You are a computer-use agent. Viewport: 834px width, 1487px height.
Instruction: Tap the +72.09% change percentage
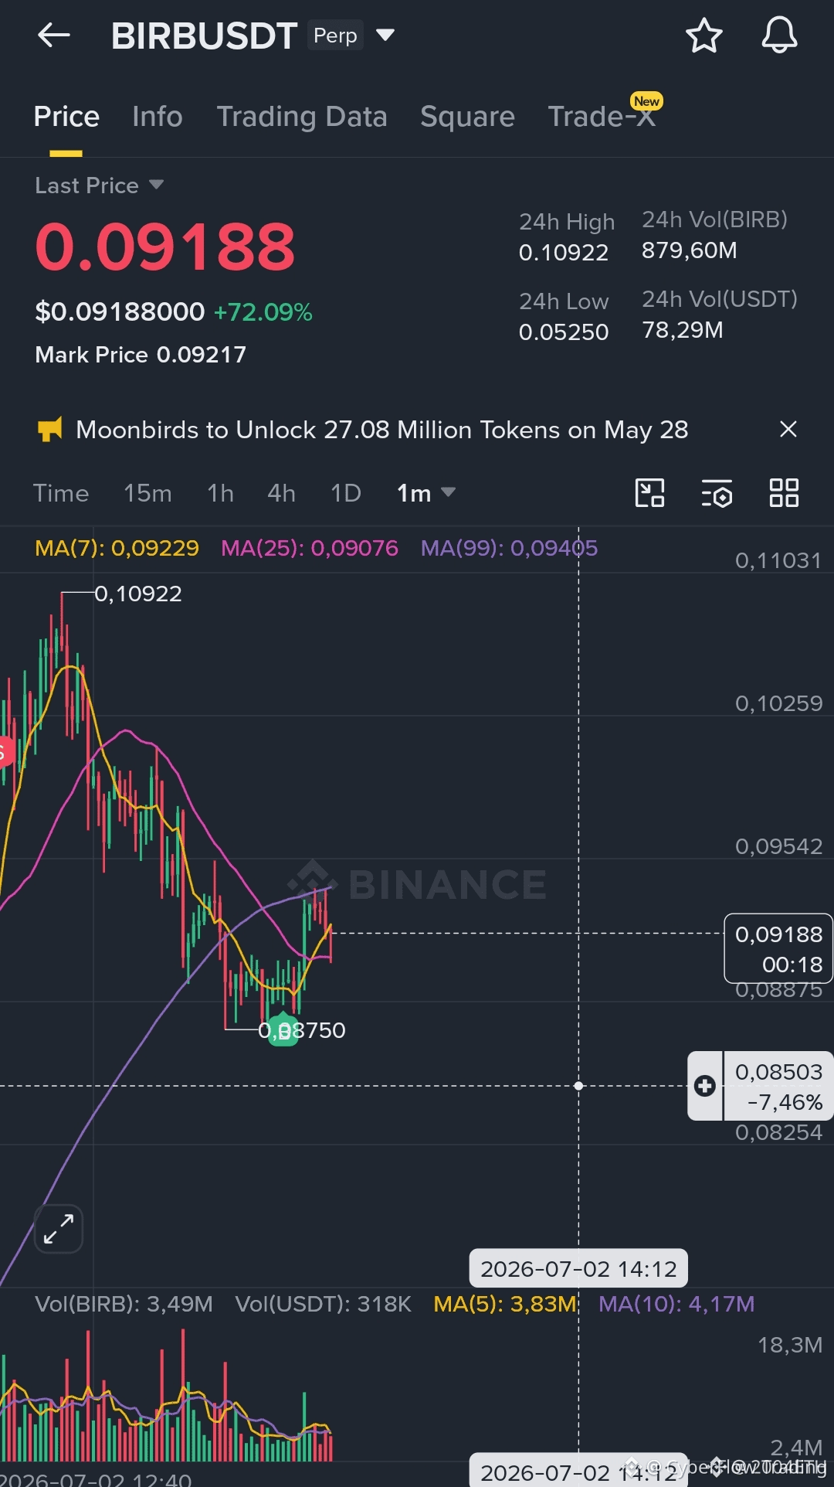(263, 312)
